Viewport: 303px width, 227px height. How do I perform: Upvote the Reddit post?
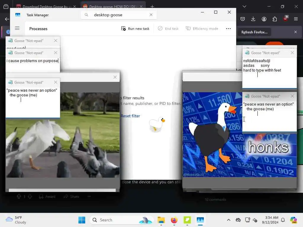(x=19, y=197)
